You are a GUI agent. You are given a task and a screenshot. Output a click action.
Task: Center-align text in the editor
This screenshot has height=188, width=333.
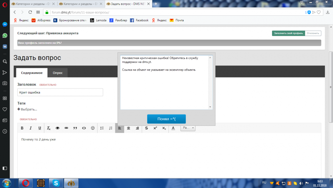[x=129, y=128]
